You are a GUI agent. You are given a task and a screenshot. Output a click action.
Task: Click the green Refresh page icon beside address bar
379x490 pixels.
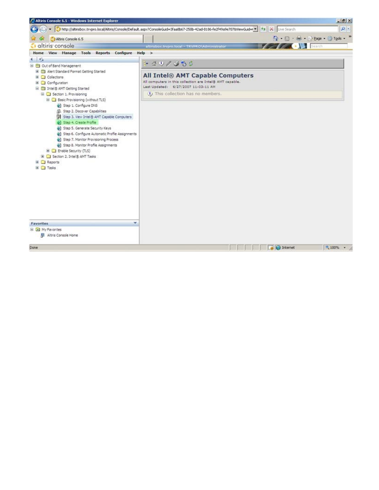pyautogui.click(x=263, y=29)
